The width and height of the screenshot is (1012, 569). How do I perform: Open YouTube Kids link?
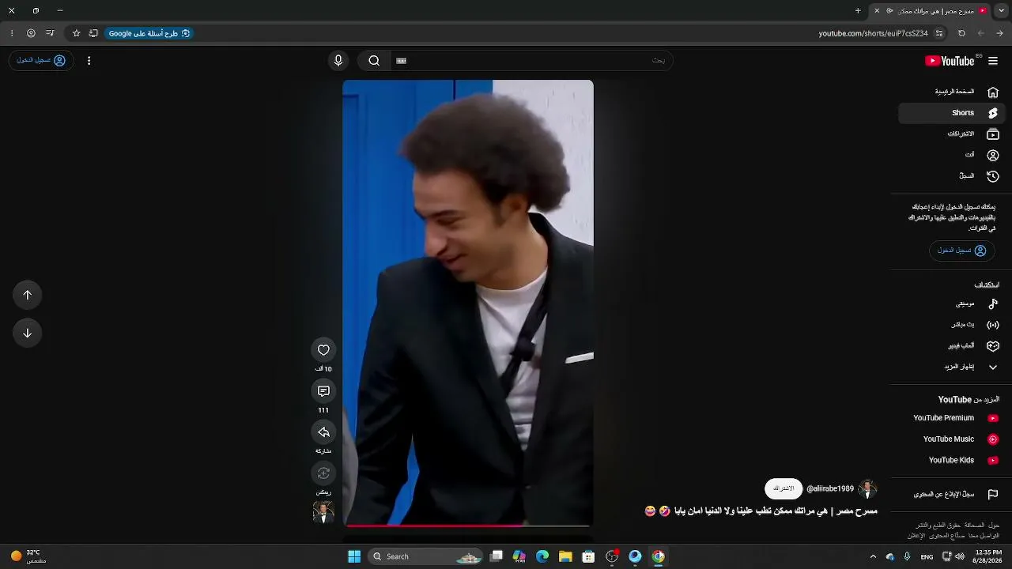[951, 460]
